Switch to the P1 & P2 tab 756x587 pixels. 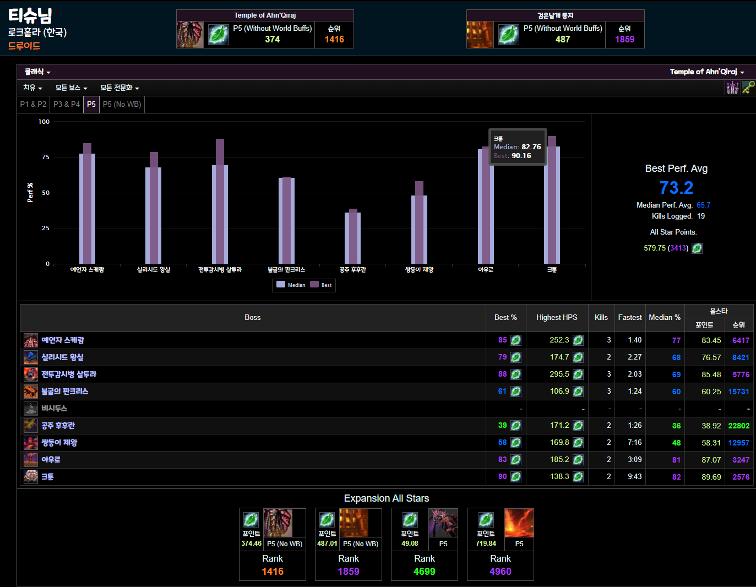(34, 104)
